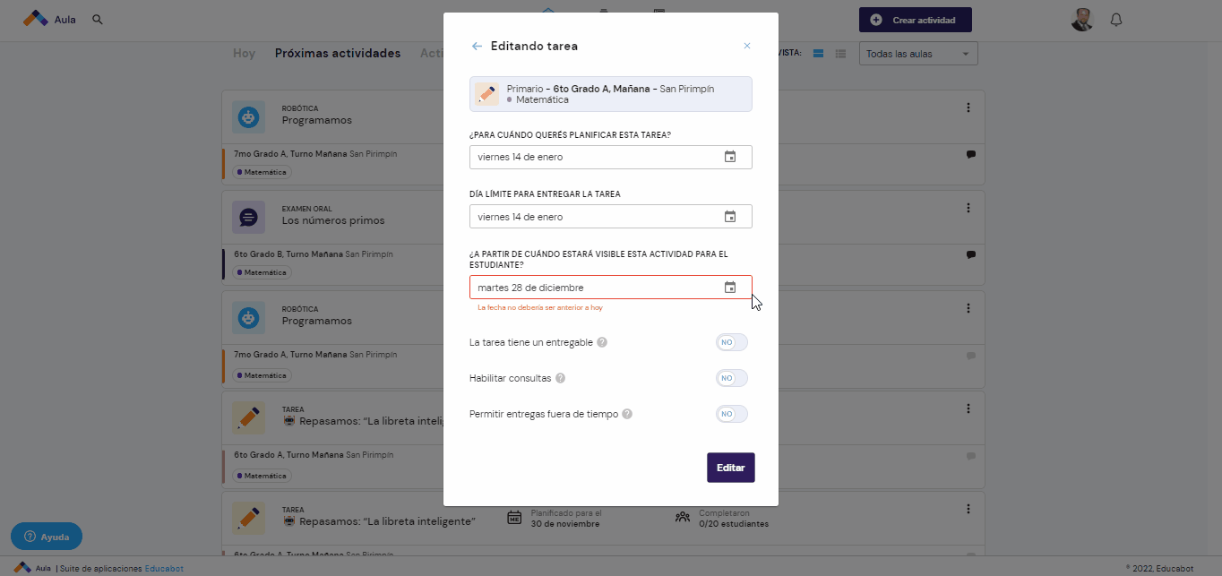The width and height of the screenshot is (1222, 576).
Task: Switch to the 'Hoy' tab
Action: pos(244,54)
